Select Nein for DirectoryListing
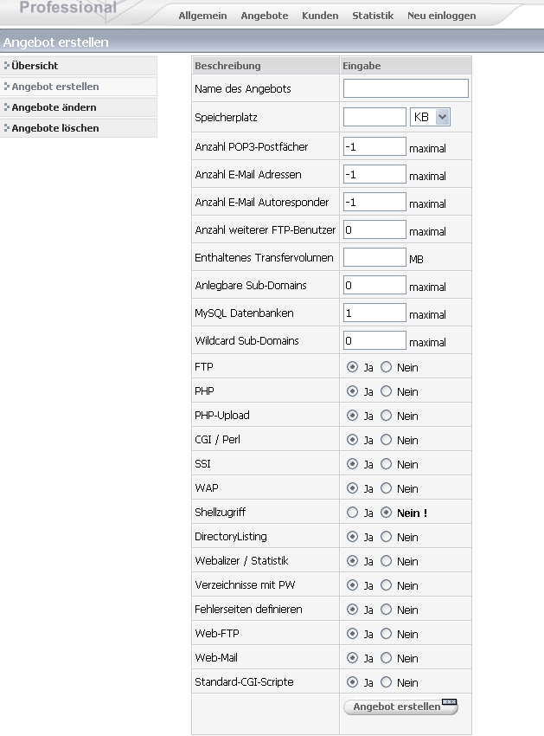The width and height of the screenshot is (544, 736). tap(386, 537)
